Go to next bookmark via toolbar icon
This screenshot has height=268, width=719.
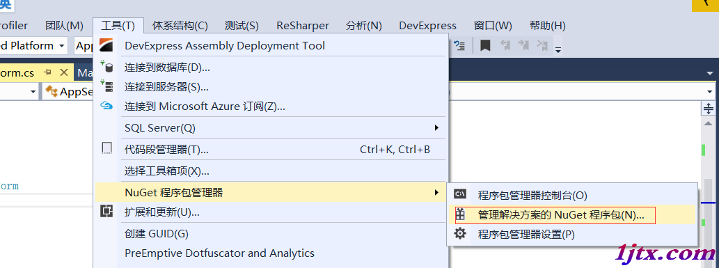pos(523,45)
